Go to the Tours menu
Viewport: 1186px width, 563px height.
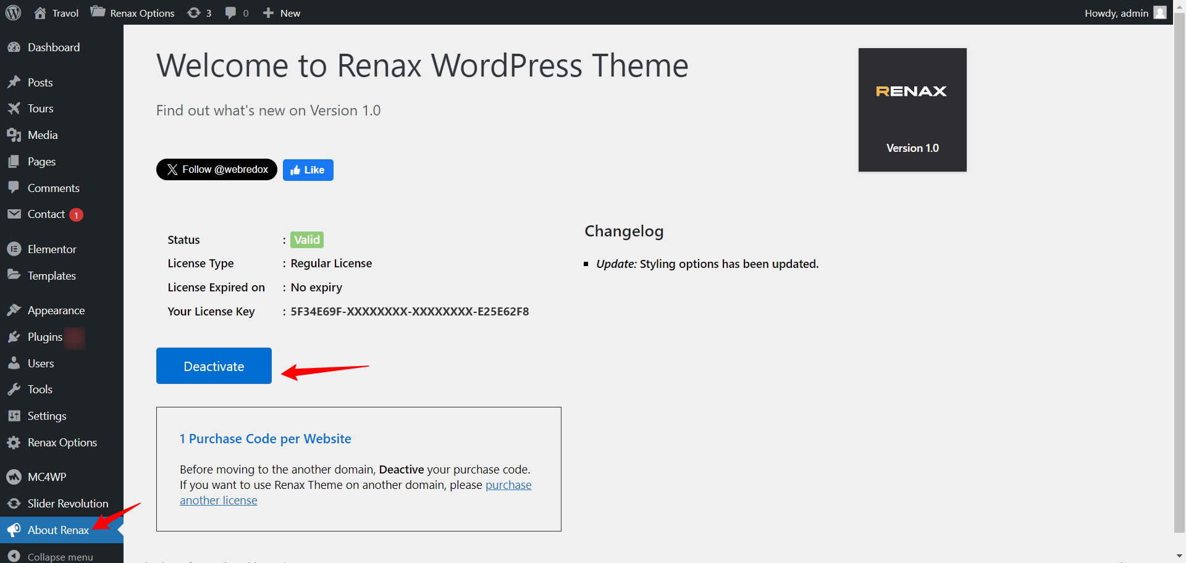pyautogui.click(x=62, y=109)
